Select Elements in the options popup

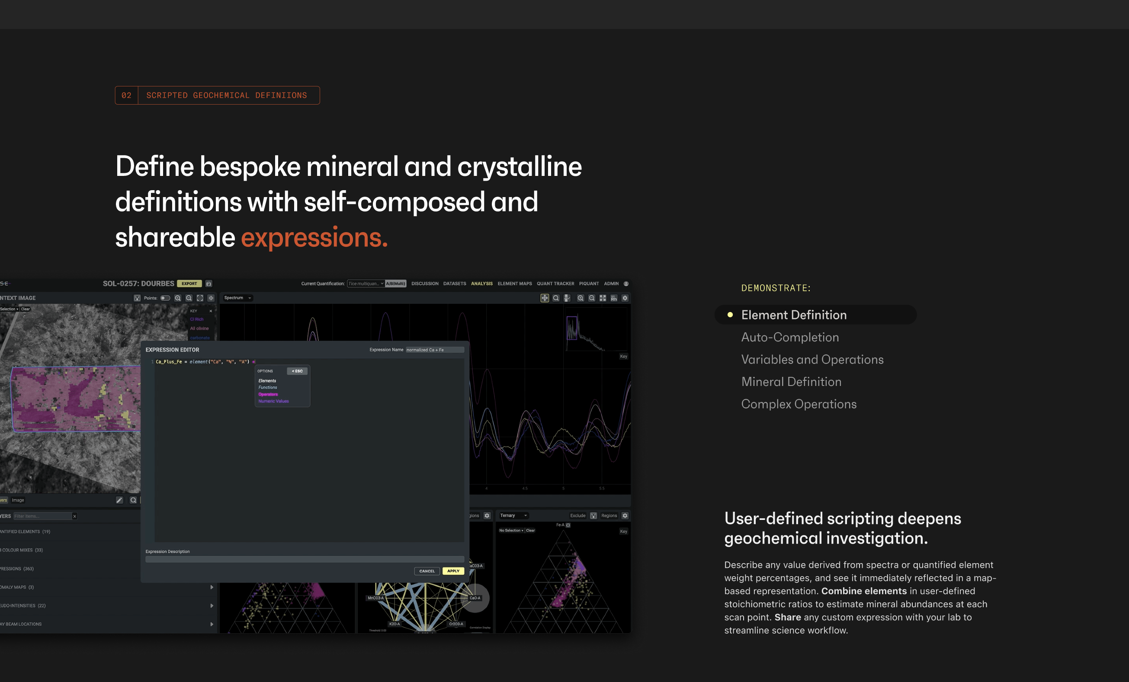click(267, 381)
